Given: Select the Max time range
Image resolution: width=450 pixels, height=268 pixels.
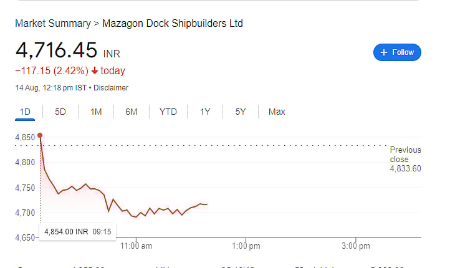Looking at the screenshot, I should click(x=277, y=112).
